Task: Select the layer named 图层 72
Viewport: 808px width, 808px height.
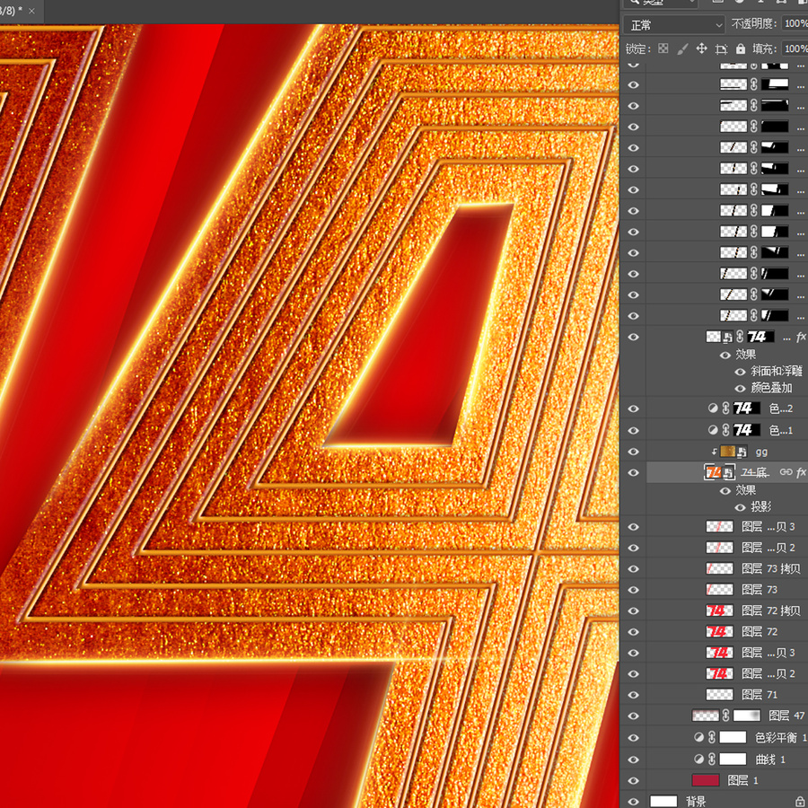Action: 759,632
